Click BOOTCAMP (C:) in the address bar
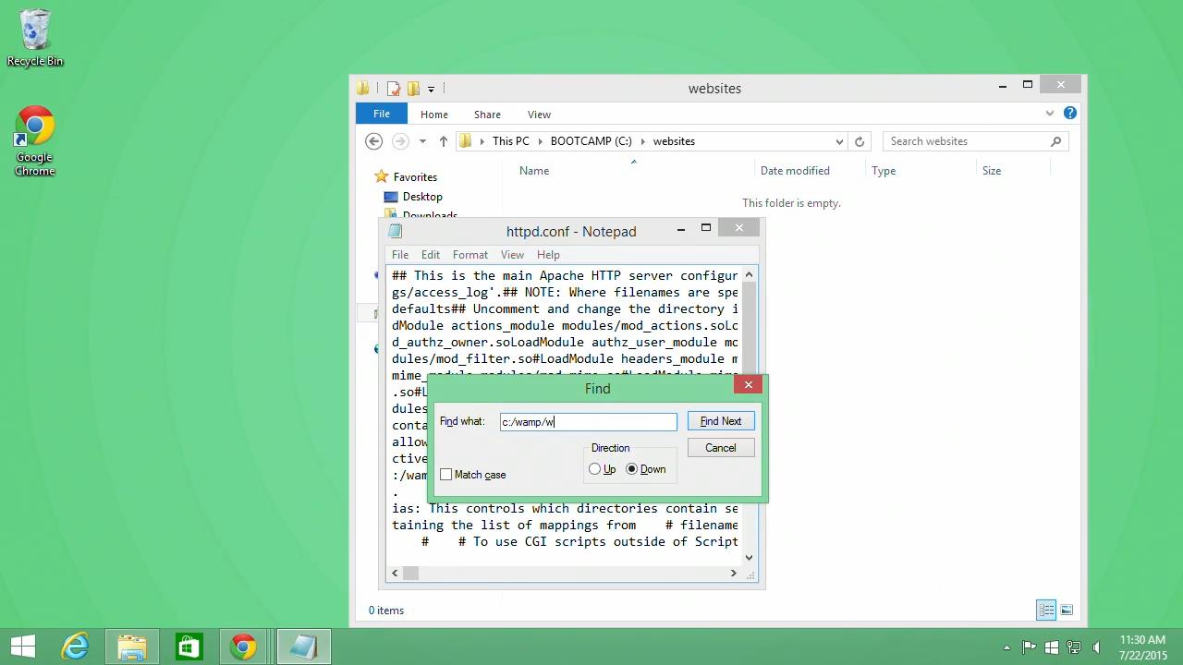Viewport: 1183px width, 665px height. tap(591, 141)
